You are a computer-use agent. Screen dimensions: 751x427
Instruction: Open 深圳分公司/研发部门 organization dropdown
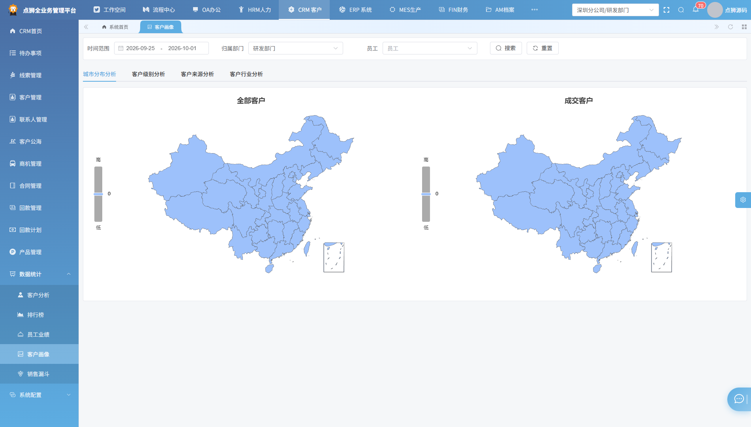[615, 10]
